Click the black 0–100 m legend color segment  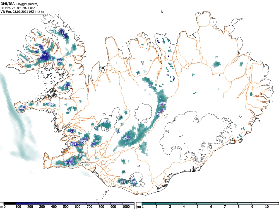coord(9,203)
